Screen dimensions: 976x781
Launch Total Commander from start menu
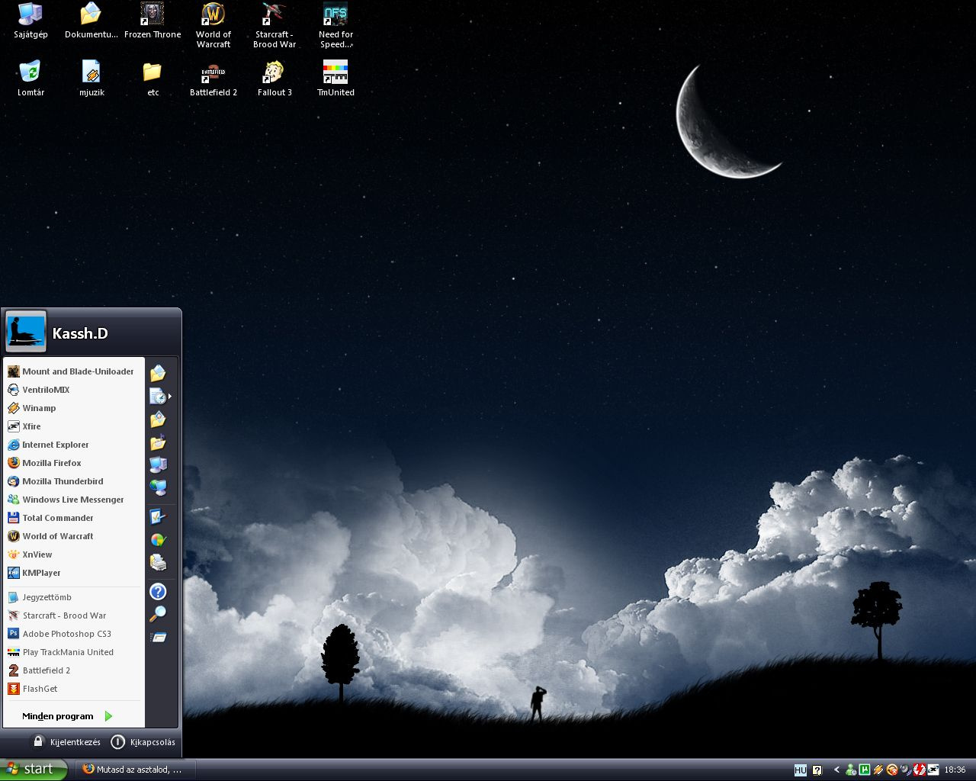pyautogui.click(x=73, y=518)
